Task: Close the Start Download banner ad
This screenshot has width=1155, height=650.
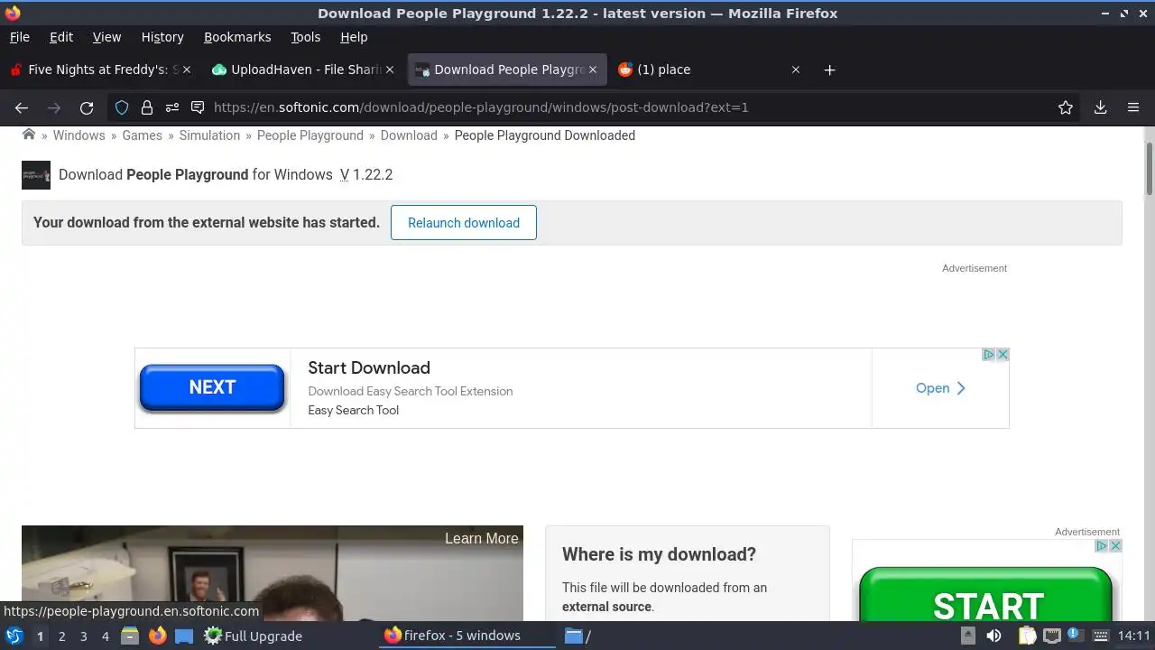Action: (x=1003, y=355)
